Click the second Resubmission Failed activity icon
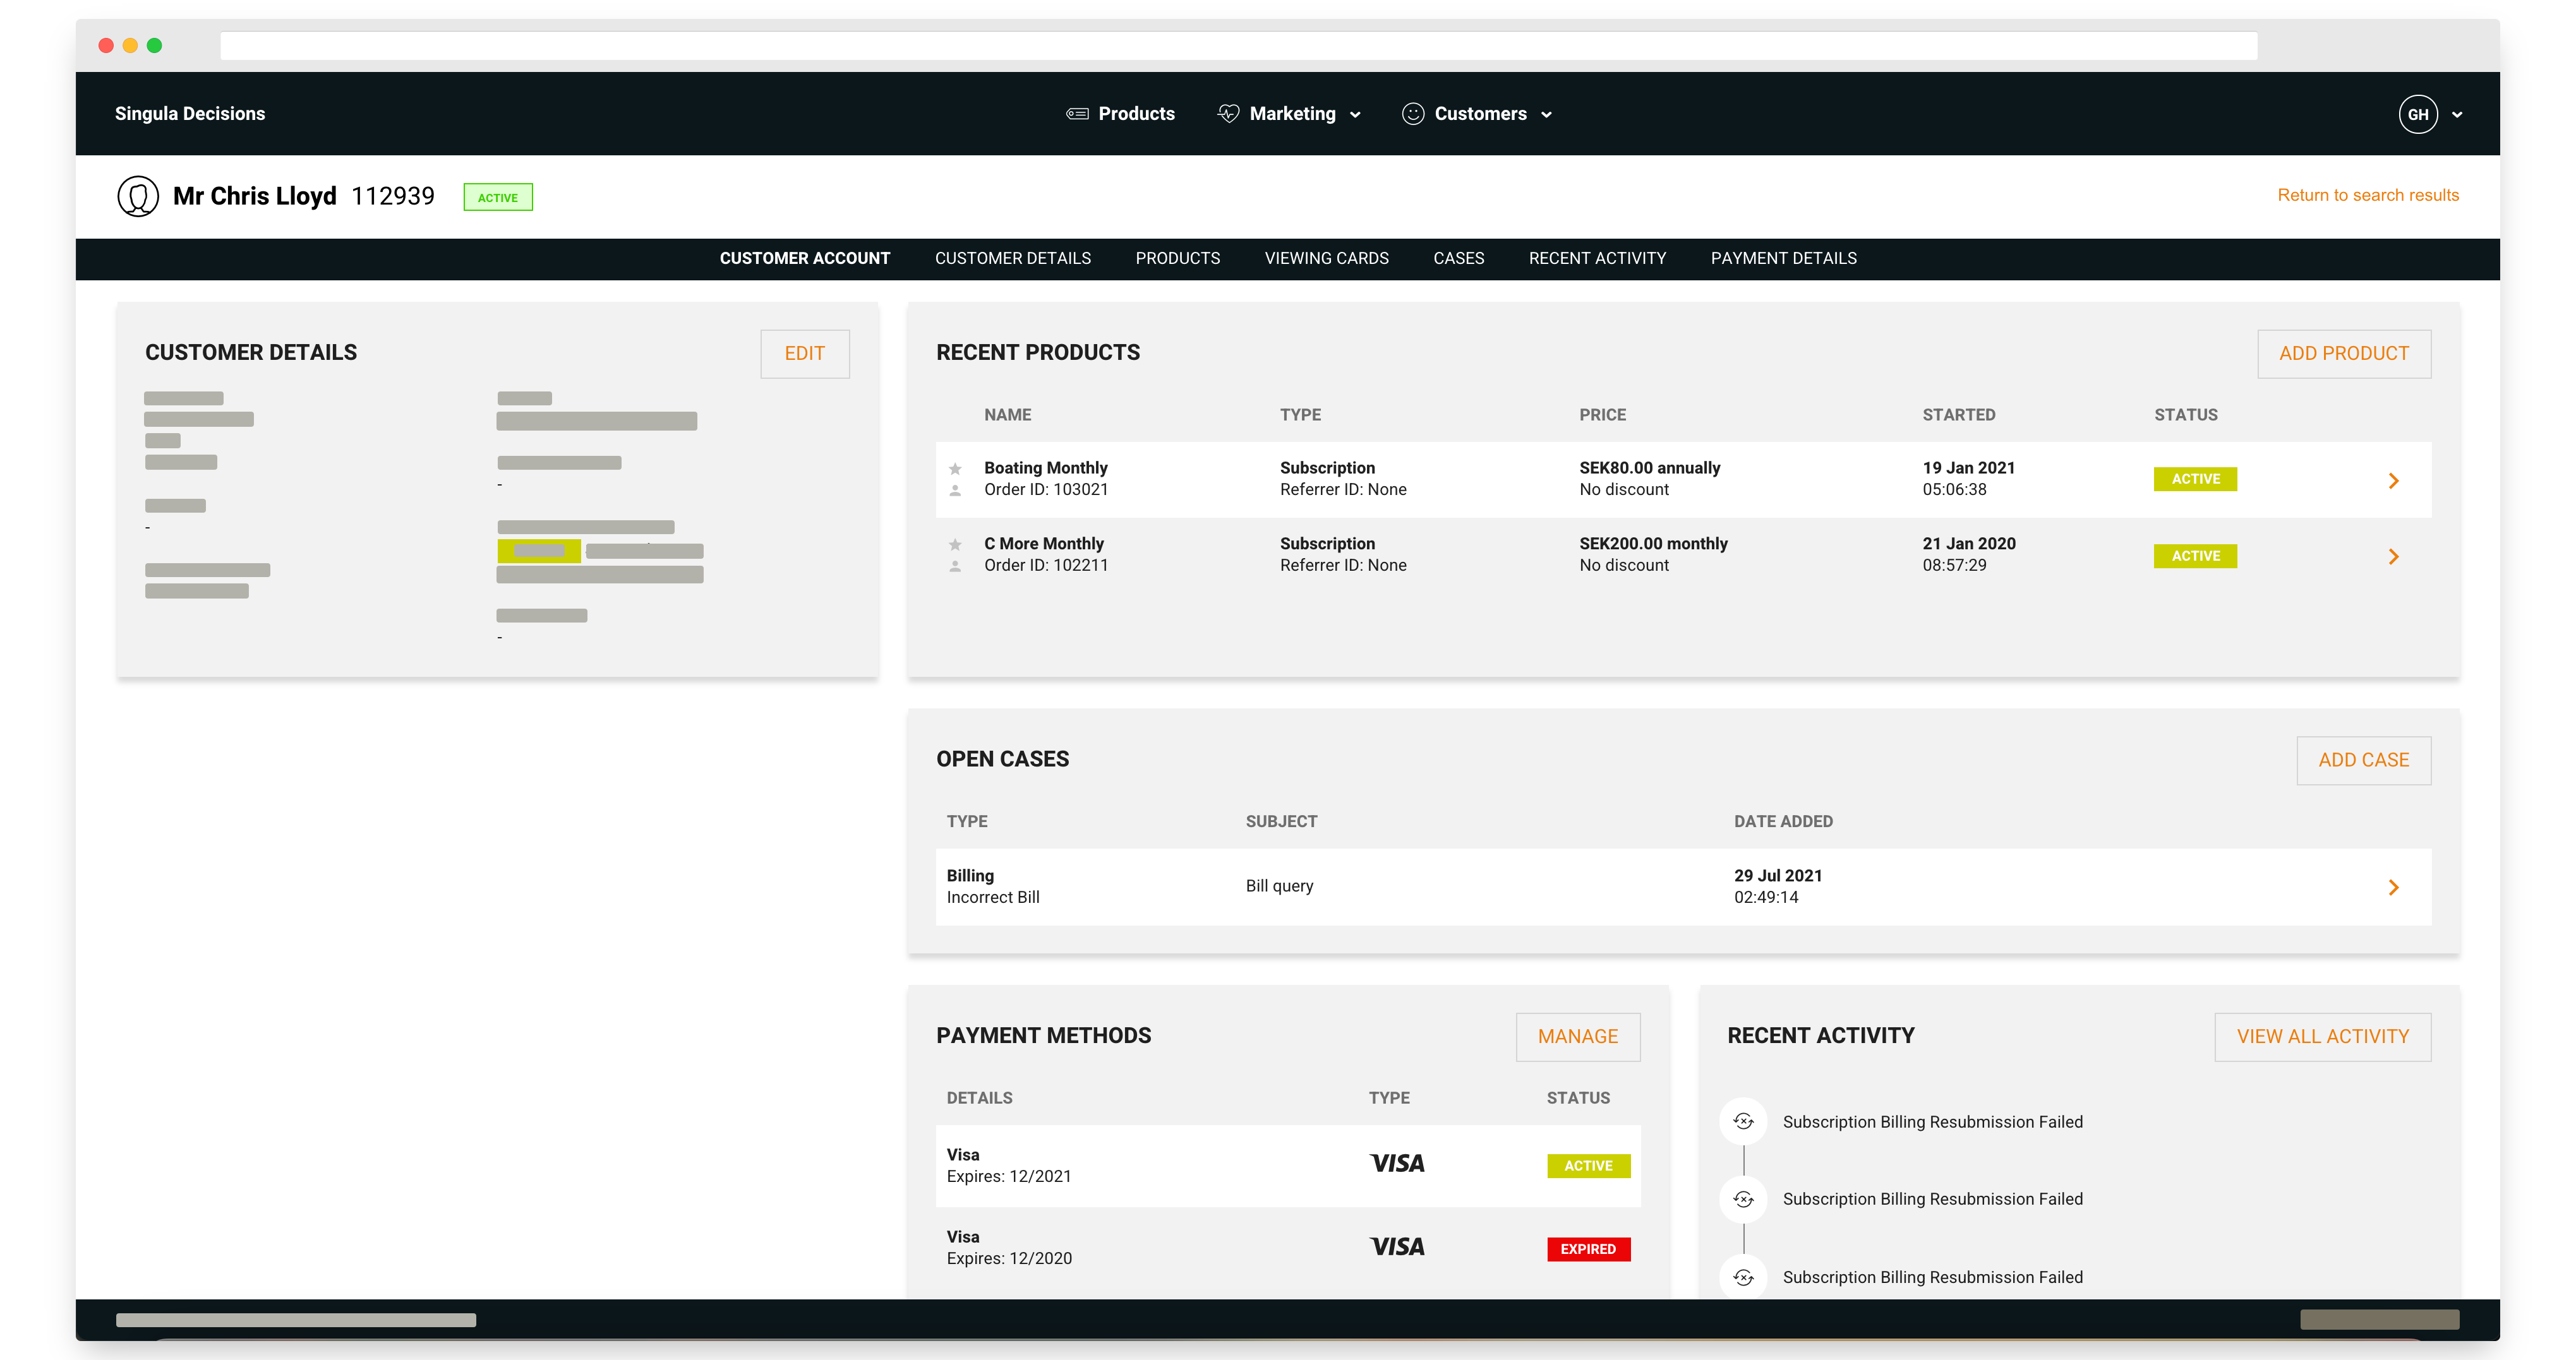 click(x=1743, y=1198)
